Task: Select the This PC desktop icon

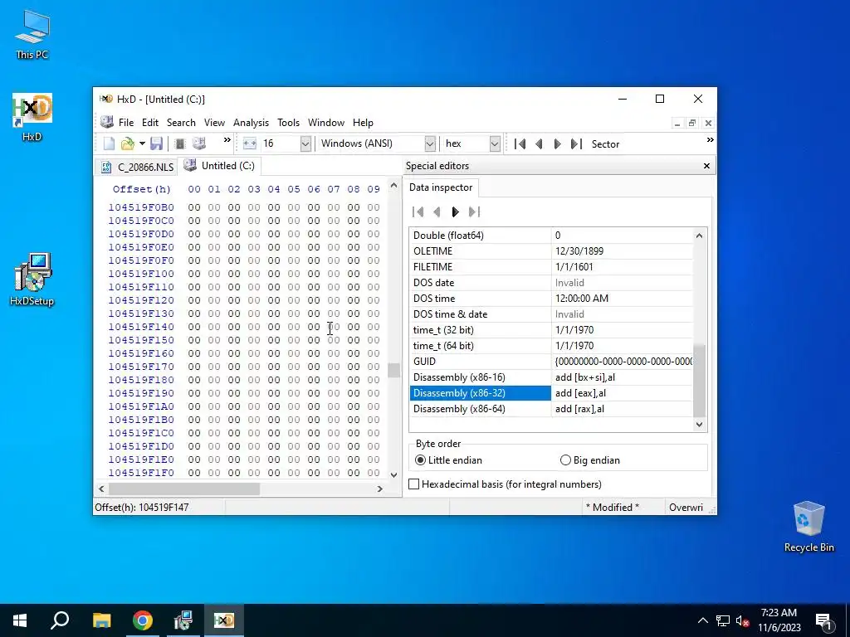Action: tap(32, 35)
